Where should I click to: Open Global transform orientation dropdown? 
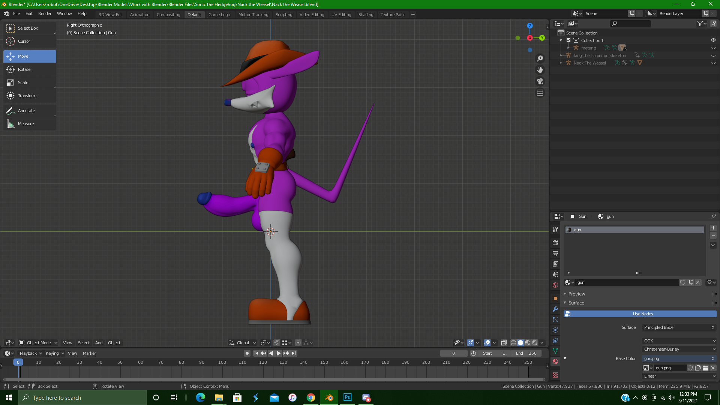click(x=243, y=343)
